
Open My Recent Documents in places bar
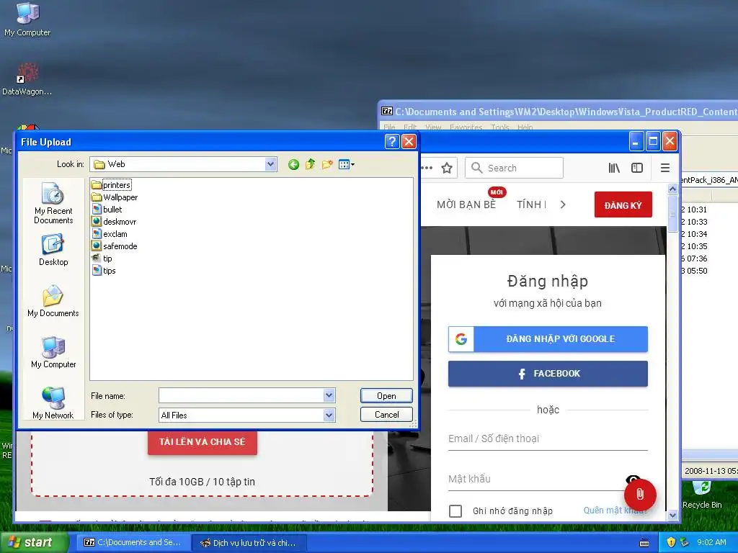tap(53, 203)
